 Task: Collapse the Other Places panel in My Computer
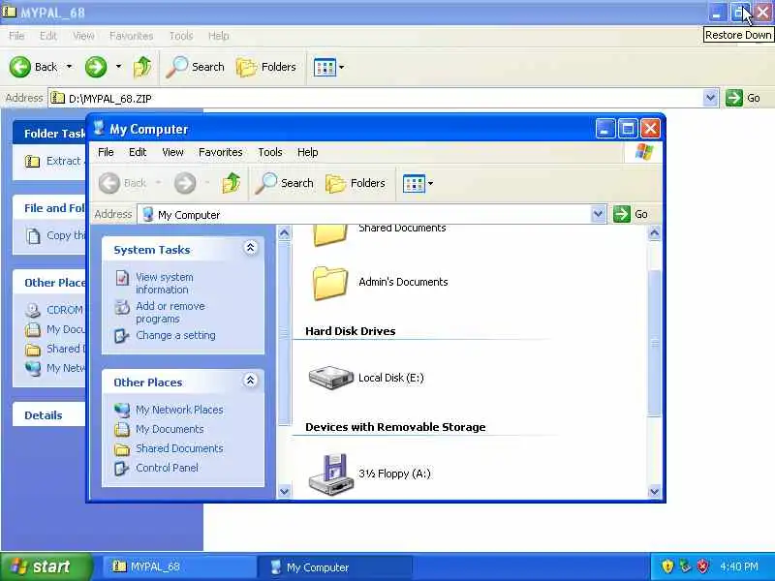tap(250, 381)
